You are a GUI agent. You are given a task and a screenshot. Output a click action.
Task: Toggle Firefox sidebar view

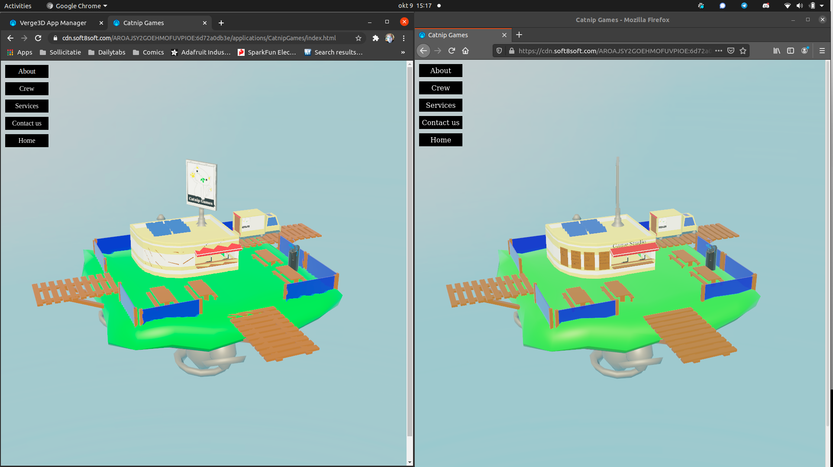791,51
